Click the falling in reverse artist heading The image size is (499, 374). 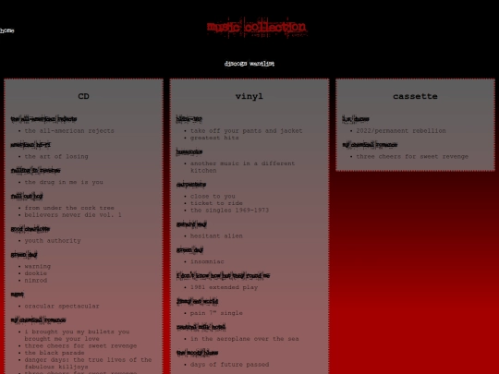tap(35, 171)
